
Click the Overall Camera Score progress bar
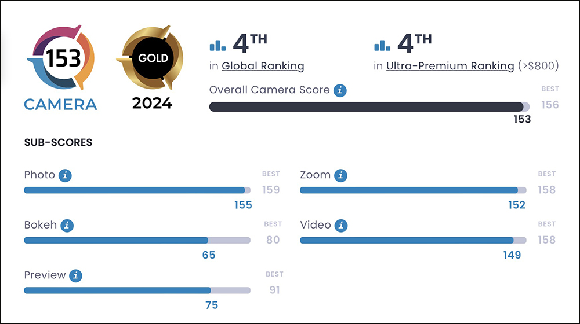point(369,106)
